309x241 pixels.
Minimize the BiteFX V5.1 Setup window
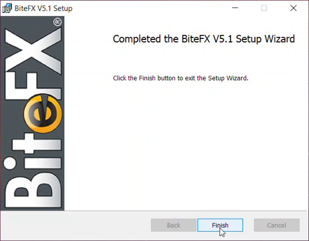tap(235, 8)
